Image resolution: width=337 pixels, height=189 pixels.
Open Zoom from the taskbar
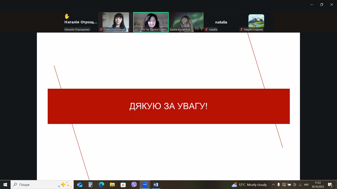pyautogui.click(x=145, y=185)
